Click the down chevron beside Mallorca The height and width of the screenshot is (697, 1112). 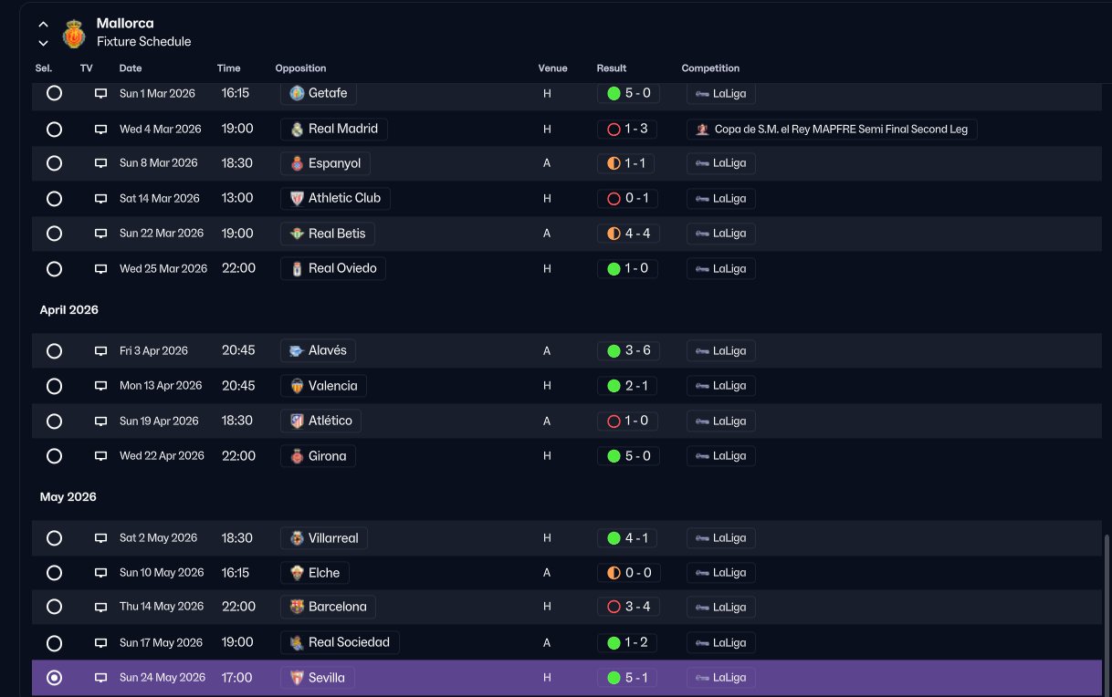(43, 43)
